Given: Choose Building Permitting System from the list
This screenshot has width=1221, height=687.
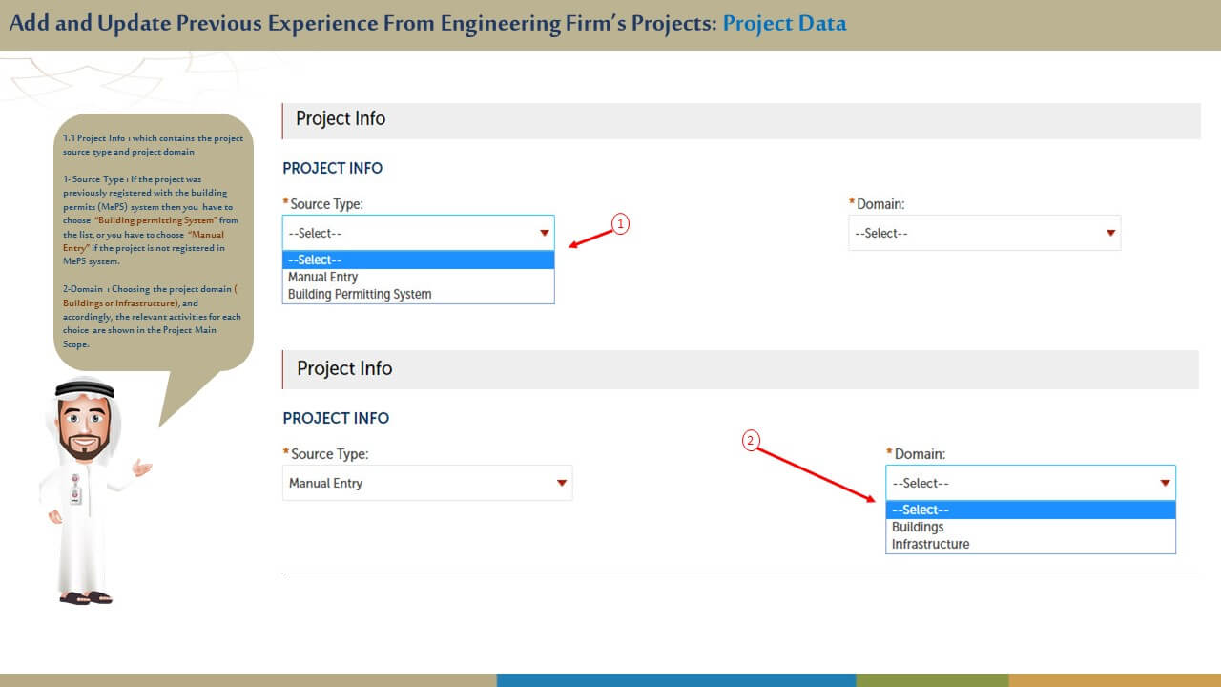Looking at the screenshot, I should point(360,294).
